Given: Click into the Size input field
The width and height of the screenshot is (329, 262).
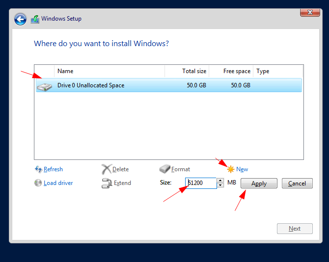Looking at the screenshot, I should (201, 183).
